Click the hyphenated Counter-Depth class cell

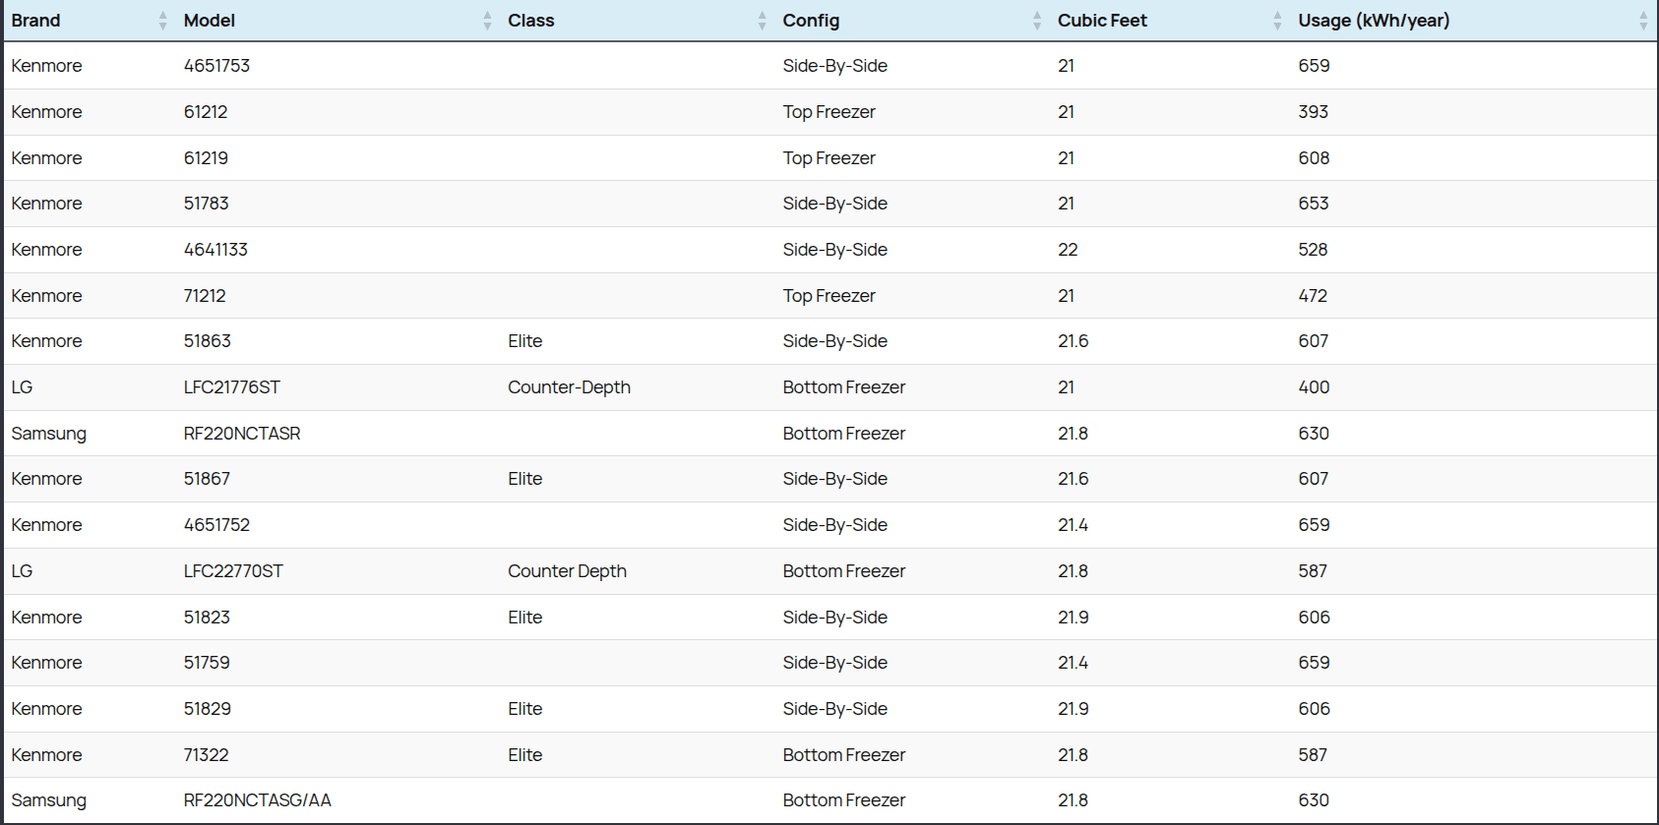[569, 387]
